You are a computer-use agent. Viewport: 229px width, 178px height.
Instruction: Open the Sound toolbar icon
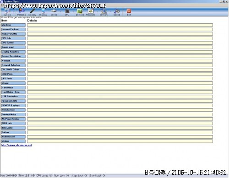(x=117, y=12)
